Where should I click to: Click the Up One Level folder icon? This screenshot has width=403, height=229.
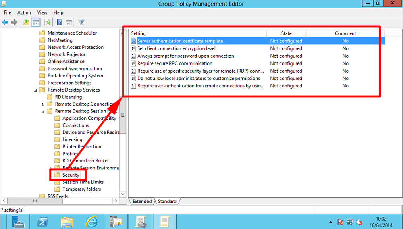(x=26, y=23)
